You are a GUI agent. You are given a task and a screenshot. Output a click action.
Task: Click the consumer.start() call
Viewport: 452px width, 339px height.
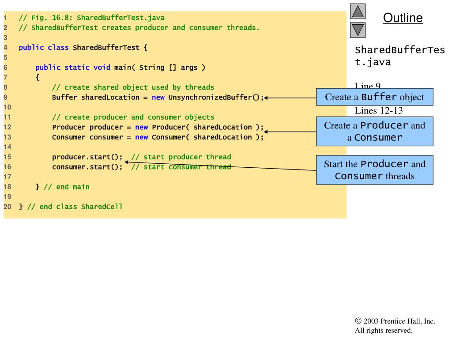point(87,167)
